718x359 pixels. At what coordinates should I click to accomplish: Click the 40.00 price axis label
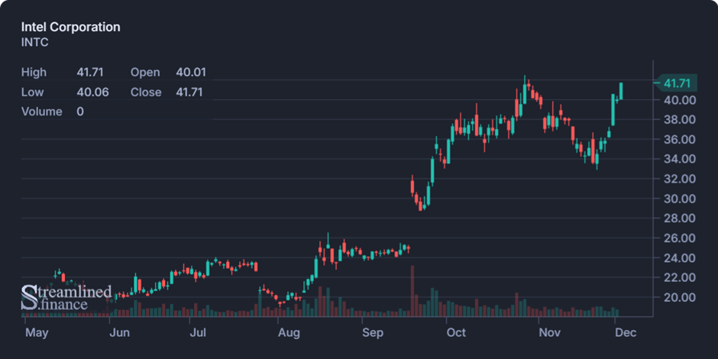680,100
